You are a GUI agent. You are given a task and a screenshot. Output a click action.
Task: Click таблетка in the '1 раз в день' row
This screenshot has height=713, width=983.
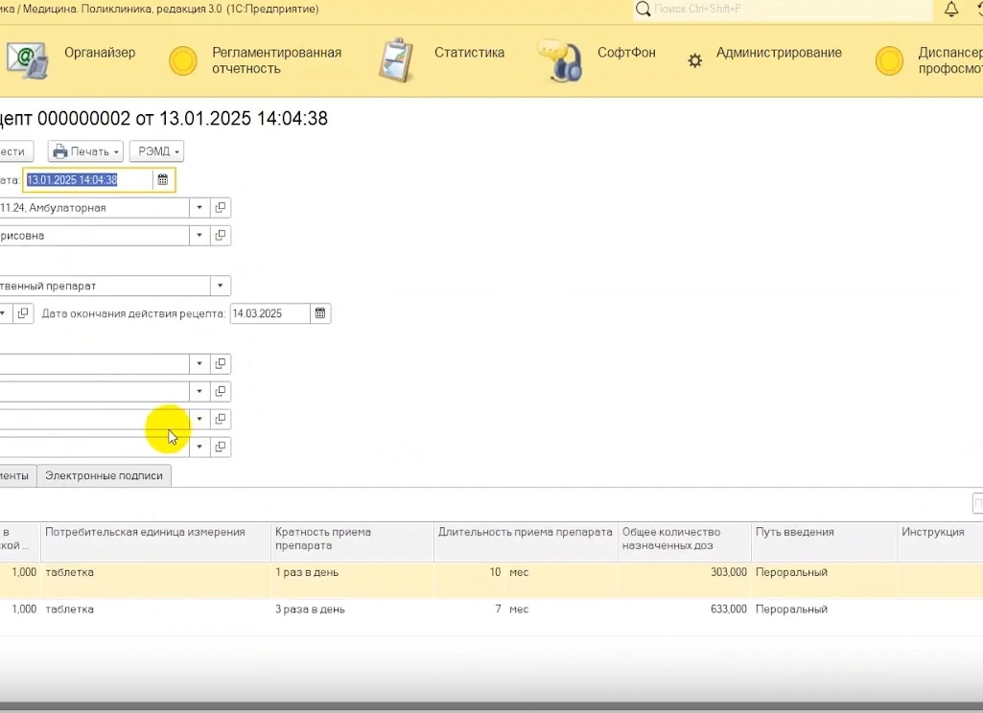[x=70, y=572]
